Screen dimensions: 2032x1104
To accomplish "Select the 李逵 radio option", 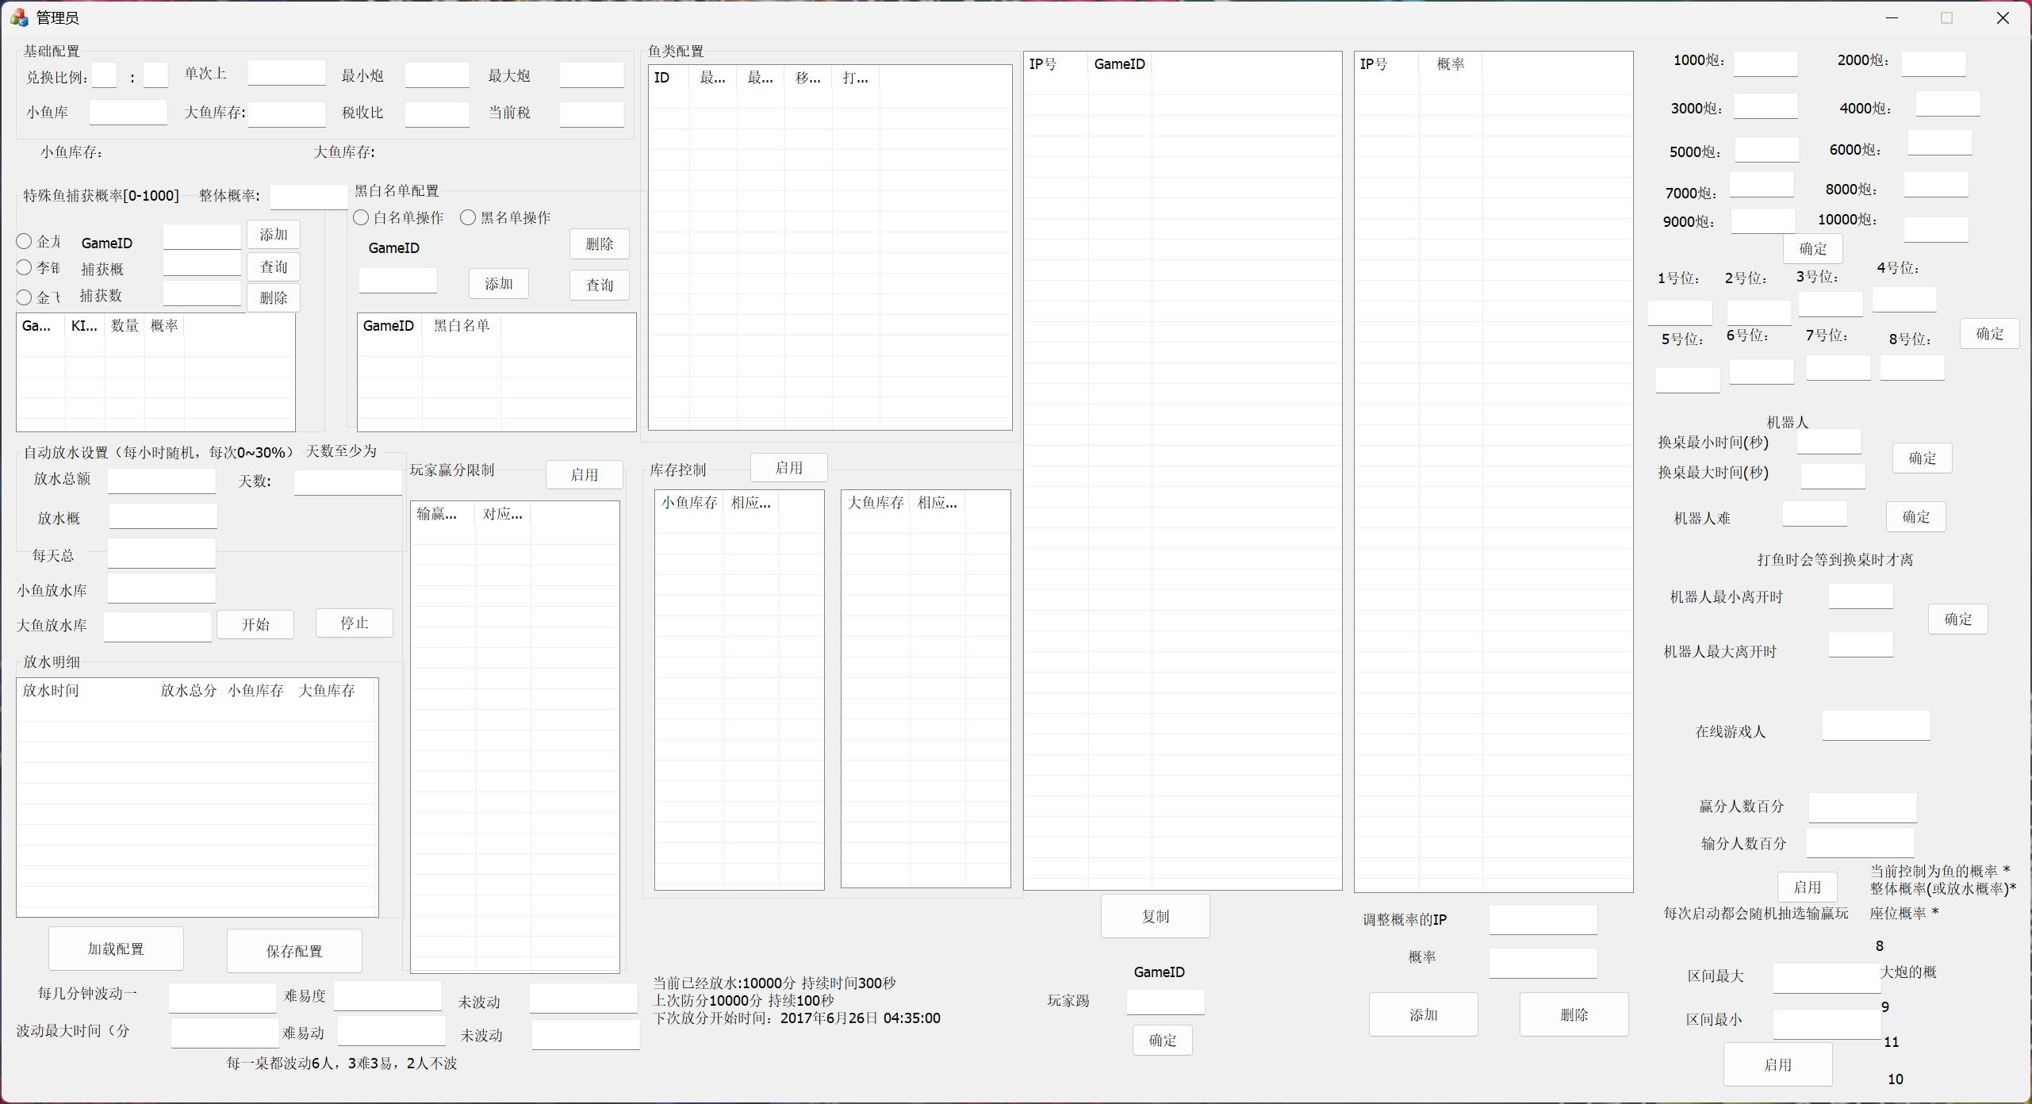I will coord(25,268).
